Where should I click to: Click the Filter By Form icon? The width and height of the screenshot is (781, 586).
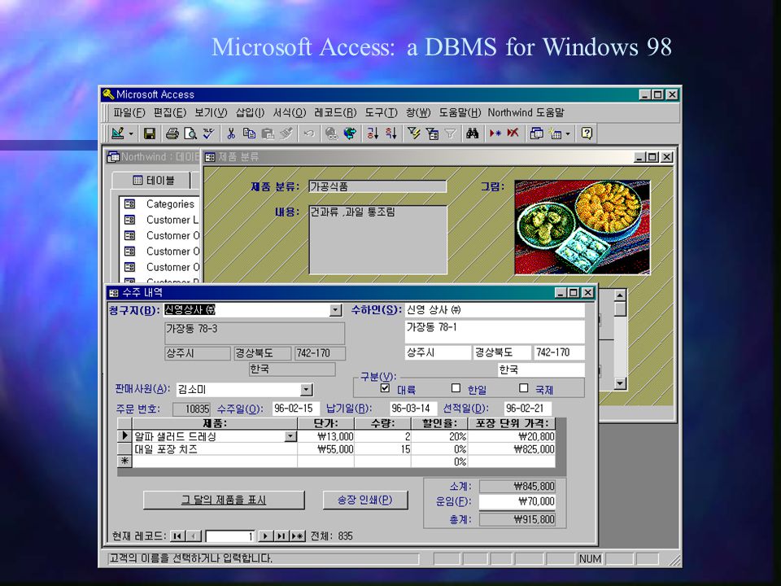click(x=432, y=133)
